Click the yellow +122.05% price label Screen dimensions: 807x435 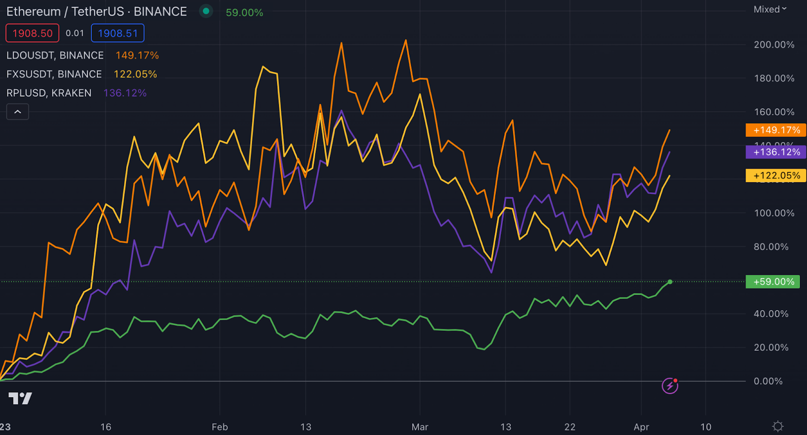(x=776, y=175)
